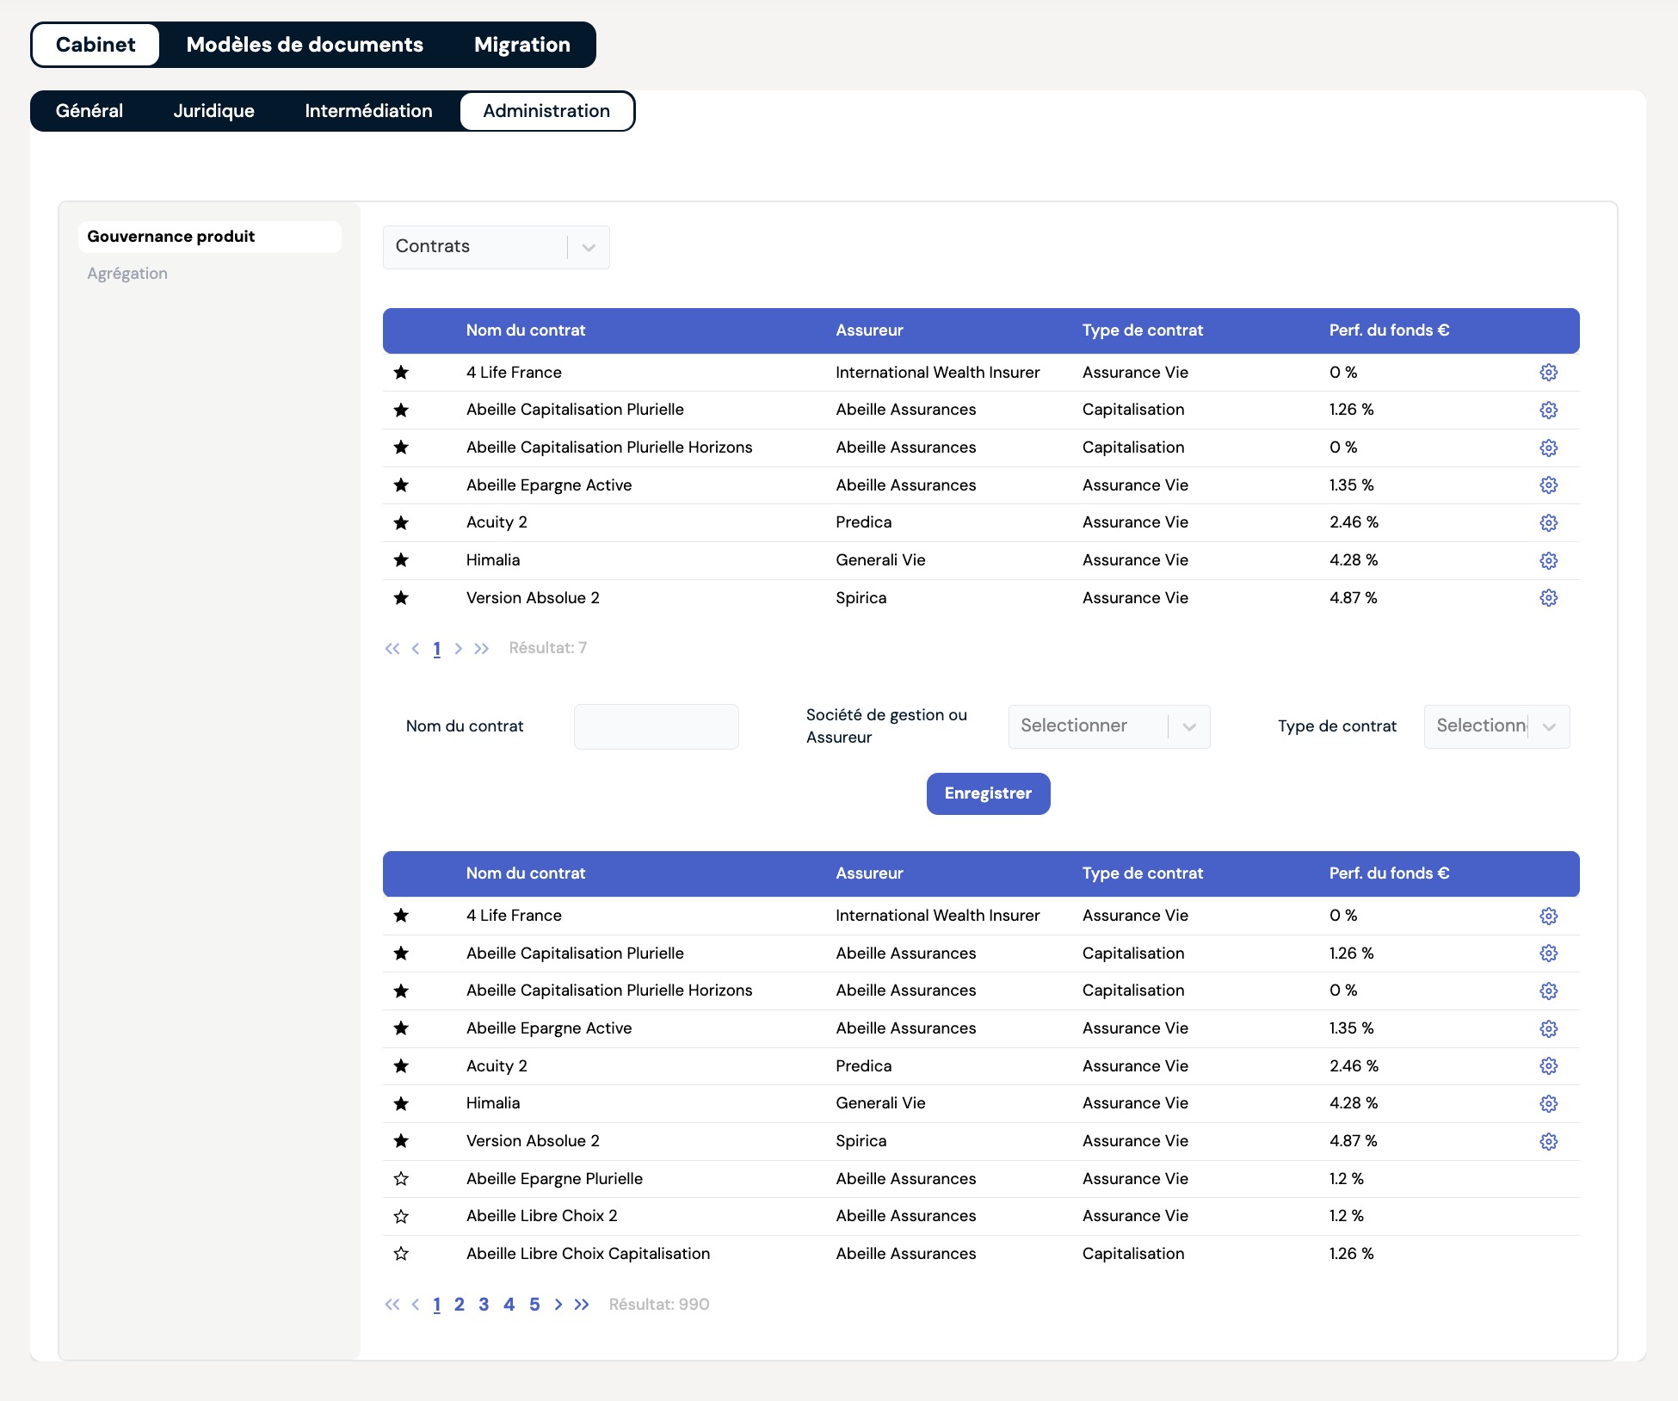Screen dimensions: 1678x1401
Task: Toggle Abeille Epargne Active star in bottom table
Action: pos(401,1028)
